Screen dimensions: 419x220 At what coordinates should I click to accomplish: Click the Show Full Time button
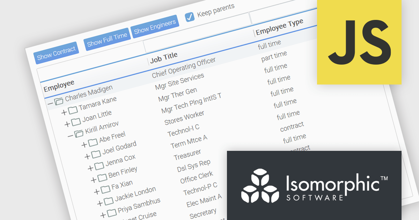[107, 40]
